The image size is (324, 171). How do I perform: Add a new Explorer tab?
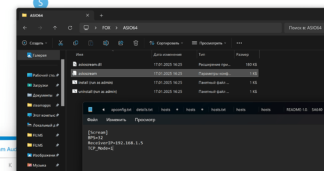[101, 15]
